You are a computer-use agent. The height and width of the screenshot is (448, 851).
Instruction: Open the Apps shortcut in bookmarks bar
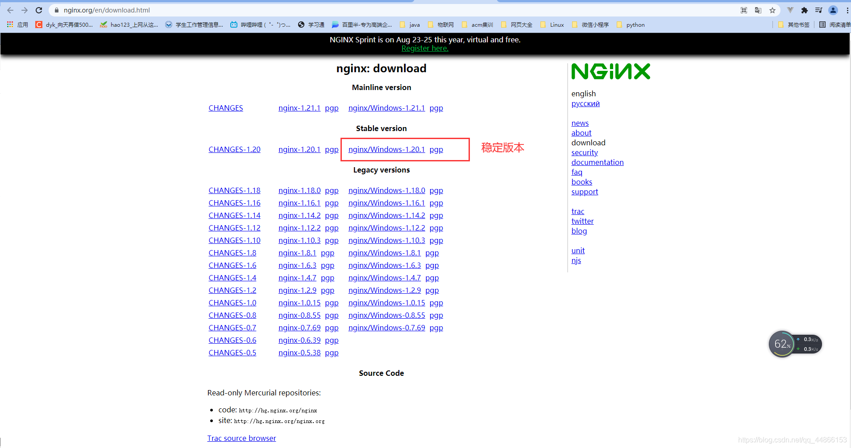(17, 25)
